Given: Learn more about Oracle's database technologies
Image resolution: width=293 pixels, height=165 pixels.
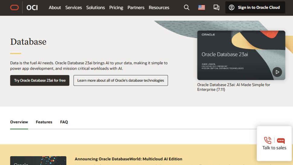Looking at the screenshot, I should (x=121, y=80).
